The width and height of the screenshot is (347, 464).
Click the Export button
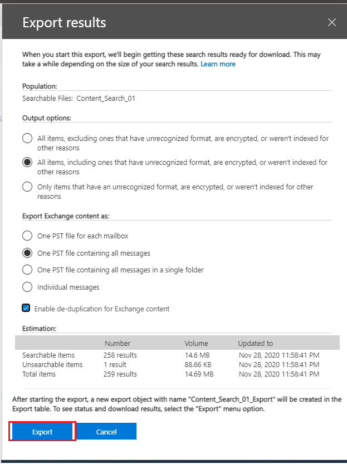click(x=42, y=432)
